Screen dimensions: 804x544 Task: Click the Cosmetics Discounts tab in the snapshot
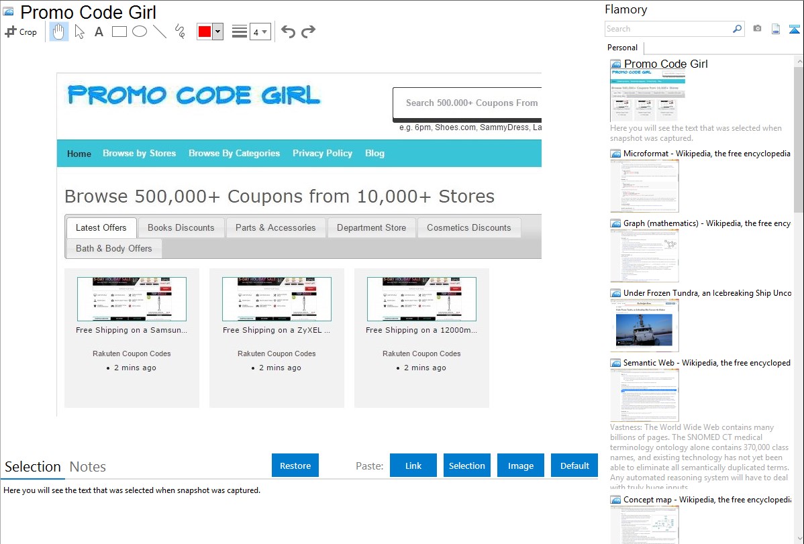tap(468, 227)
